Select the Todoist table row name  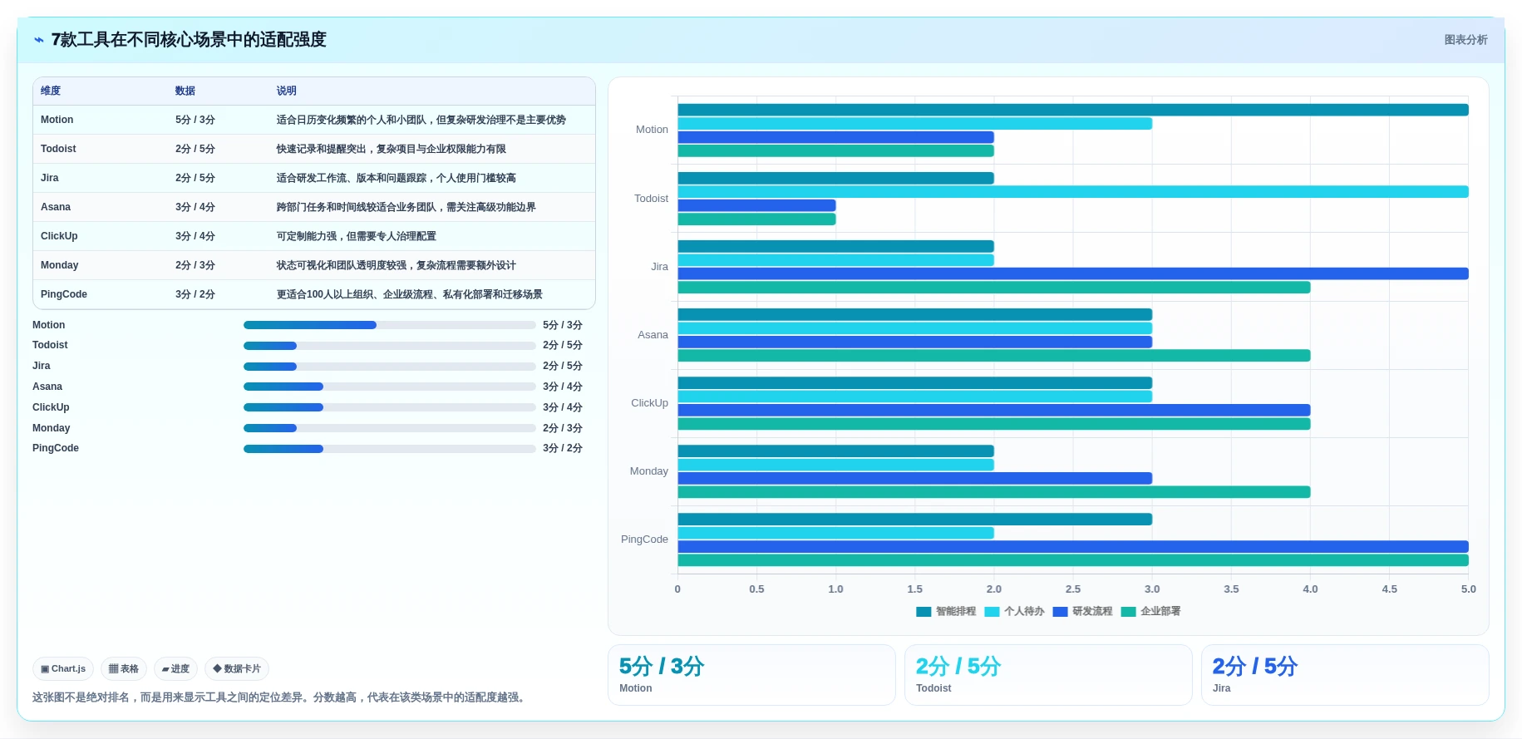(x=58, y=149)
